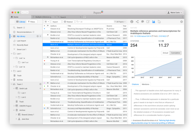Image resolution: width=194 pixels, height=134 pixels.
Task: Open a new search tab icon
Action: (x=85, y=17)
